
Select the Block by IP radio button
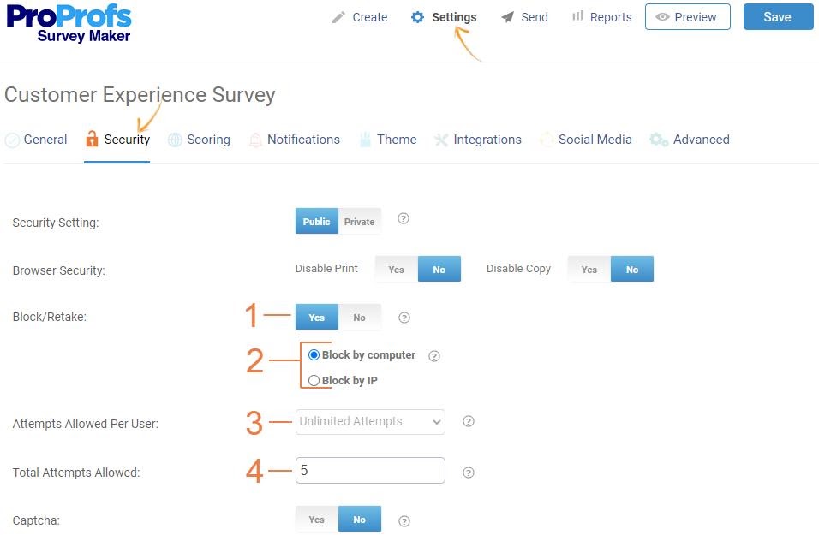(x=314, y=381)
